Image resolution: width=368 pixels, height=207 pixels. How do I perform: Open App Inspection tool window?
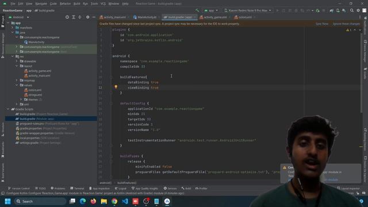[99, 189]
